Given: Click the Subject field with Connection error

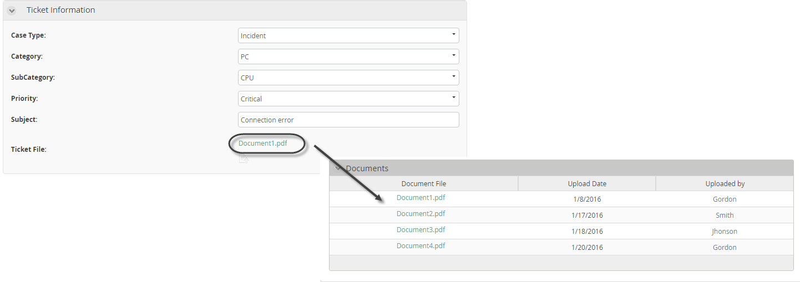Looking at the screenshot, I should [x=348, y=120].
